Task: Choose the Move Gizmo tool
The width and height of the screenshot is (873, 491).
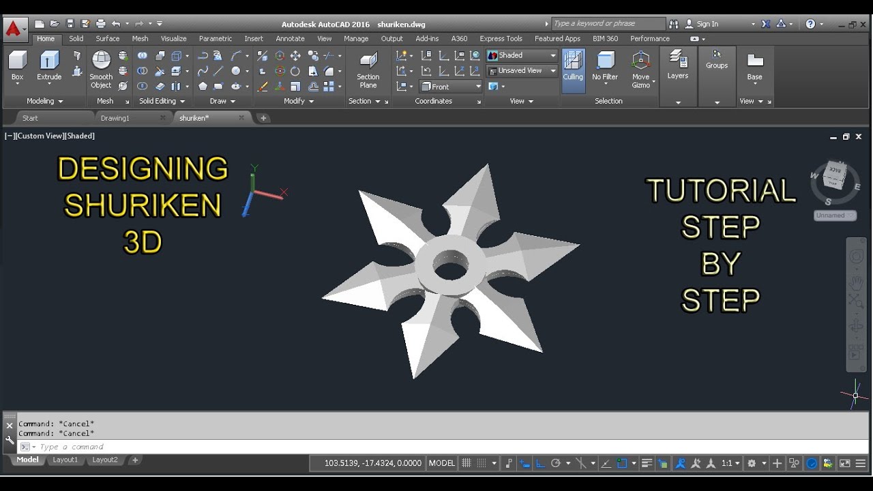Action: tap(640, 70)
